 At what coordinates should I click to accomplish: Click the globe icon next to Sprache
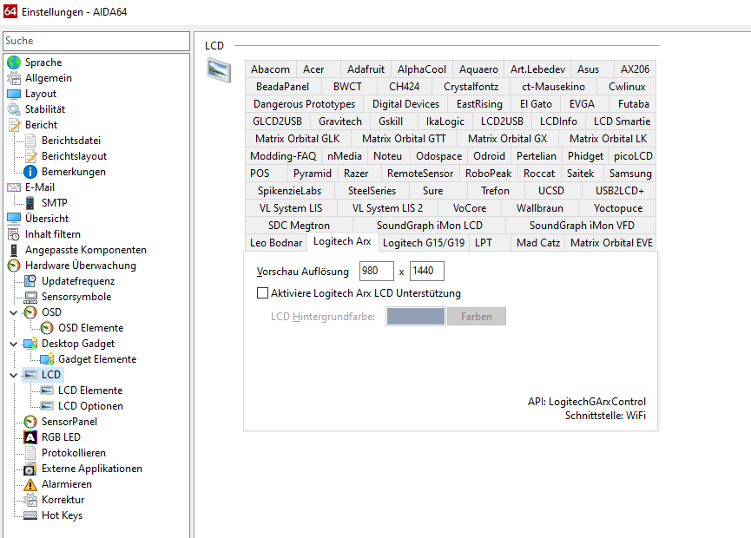pos(14,62)
